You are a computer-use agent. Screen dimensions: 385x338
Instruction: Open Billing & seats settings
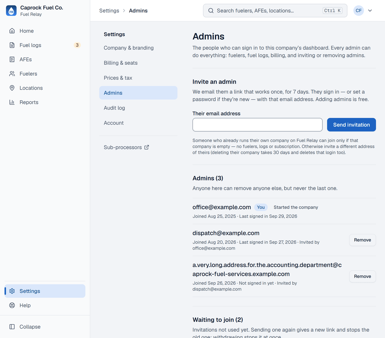click(138, 63)
